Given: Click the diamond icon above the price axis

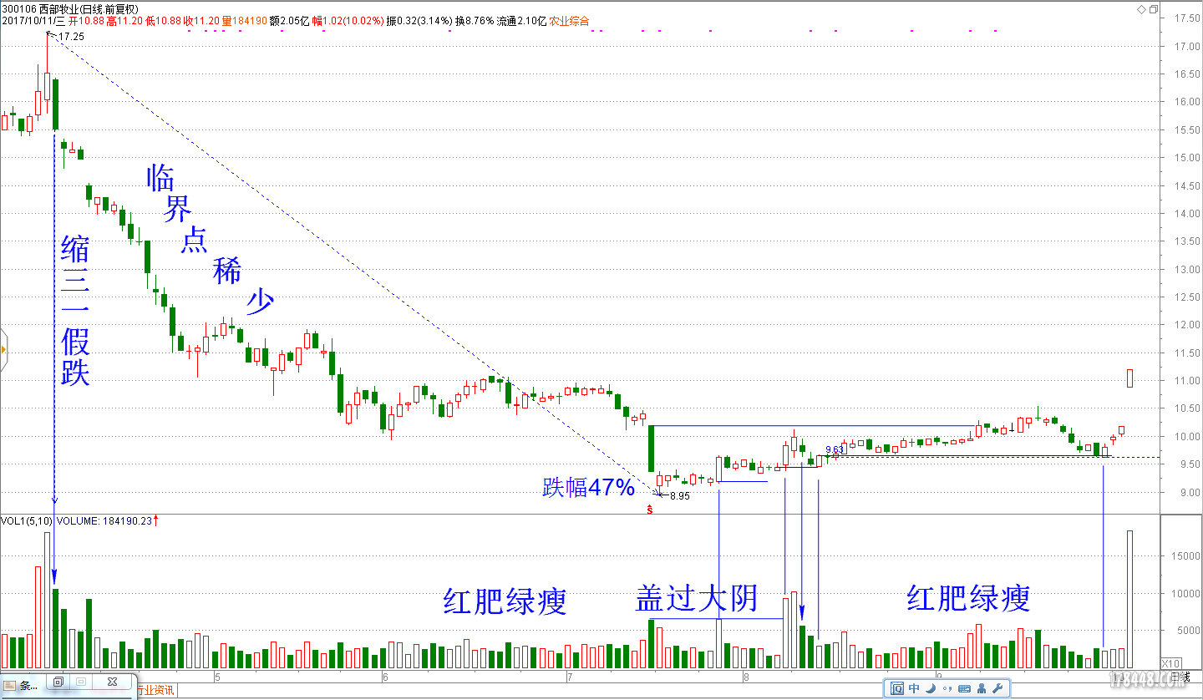Looking at the screenshot, I should click(x=1142, y=9).
